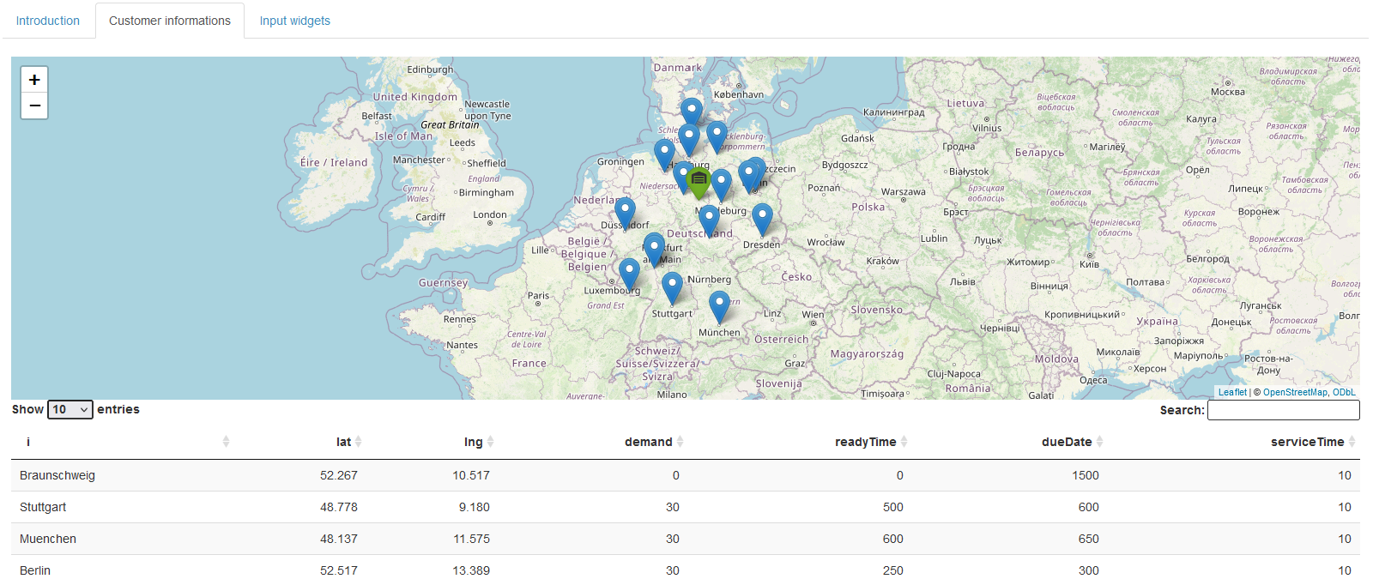Open the Leaflet attribution link
Viewport: 1373px width, 585px height.
(x=1232, y=392)
